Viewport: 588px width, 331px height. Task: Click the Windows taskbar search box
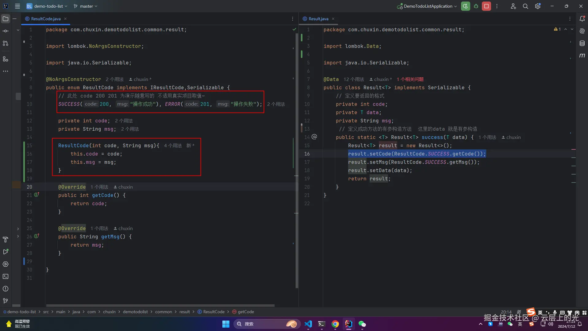click(267, 324)
